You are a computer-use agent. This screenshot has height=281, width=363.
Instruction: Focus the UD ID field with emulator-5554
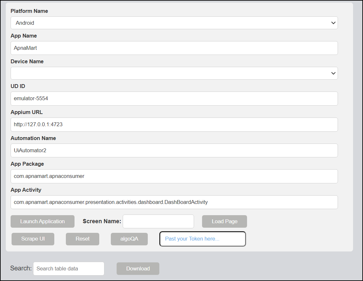click(174, 99)
